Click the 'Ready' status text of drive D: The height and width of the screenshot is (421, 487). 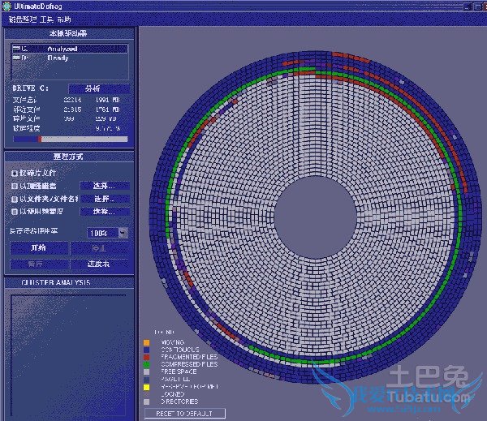click(x=58, y=58)
